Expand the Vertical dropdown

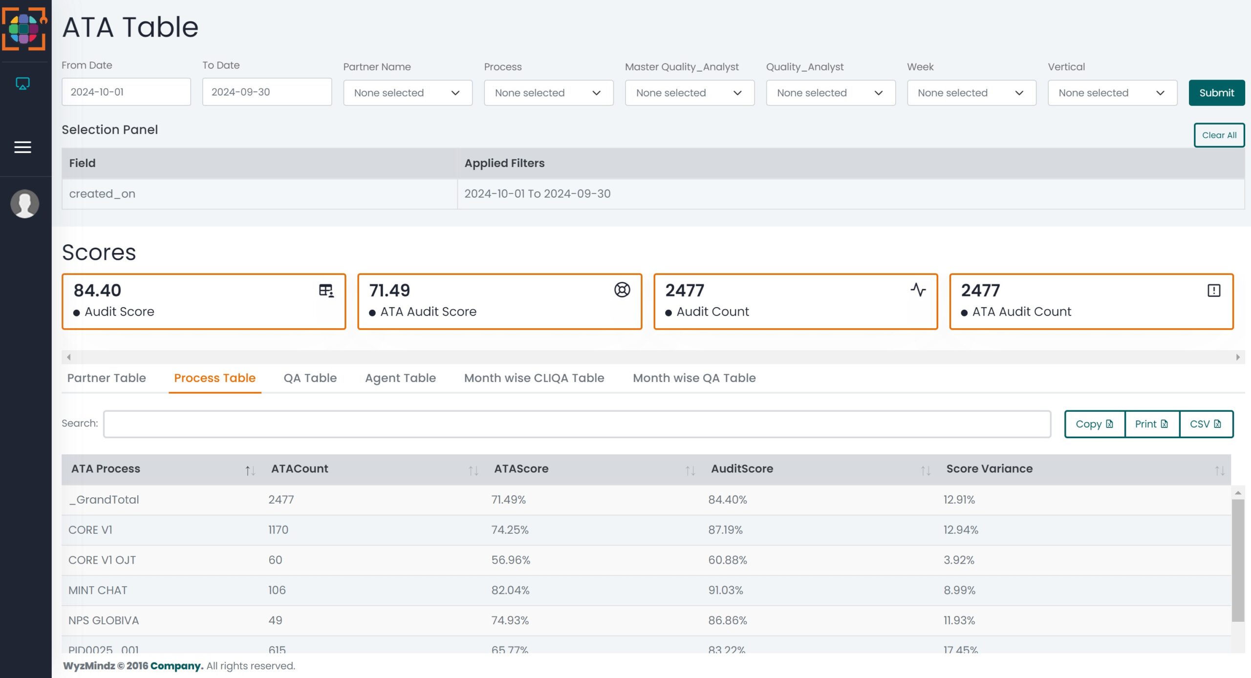pyautogui.click(x=1112, y=93)
